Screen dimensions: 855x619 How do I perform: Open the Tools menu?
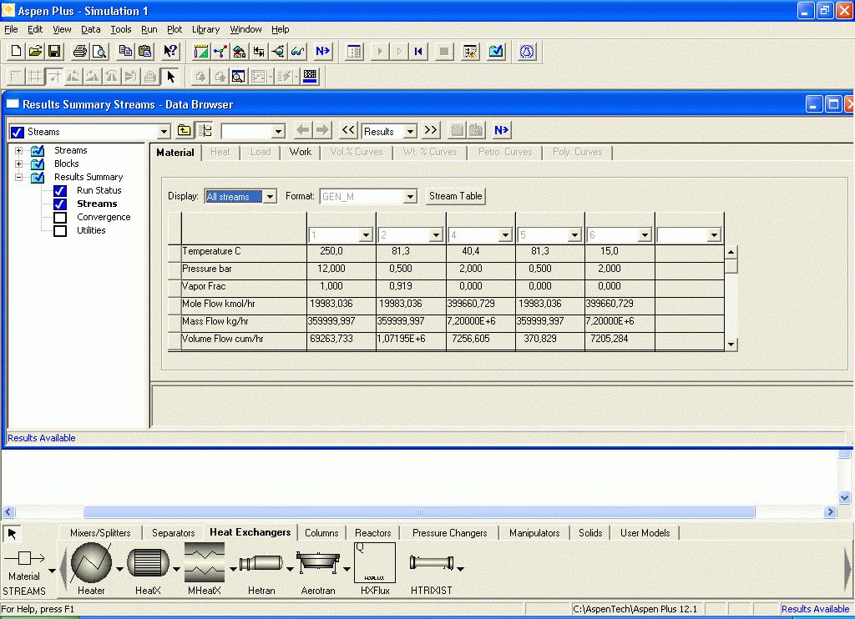(x=120, y=29)
